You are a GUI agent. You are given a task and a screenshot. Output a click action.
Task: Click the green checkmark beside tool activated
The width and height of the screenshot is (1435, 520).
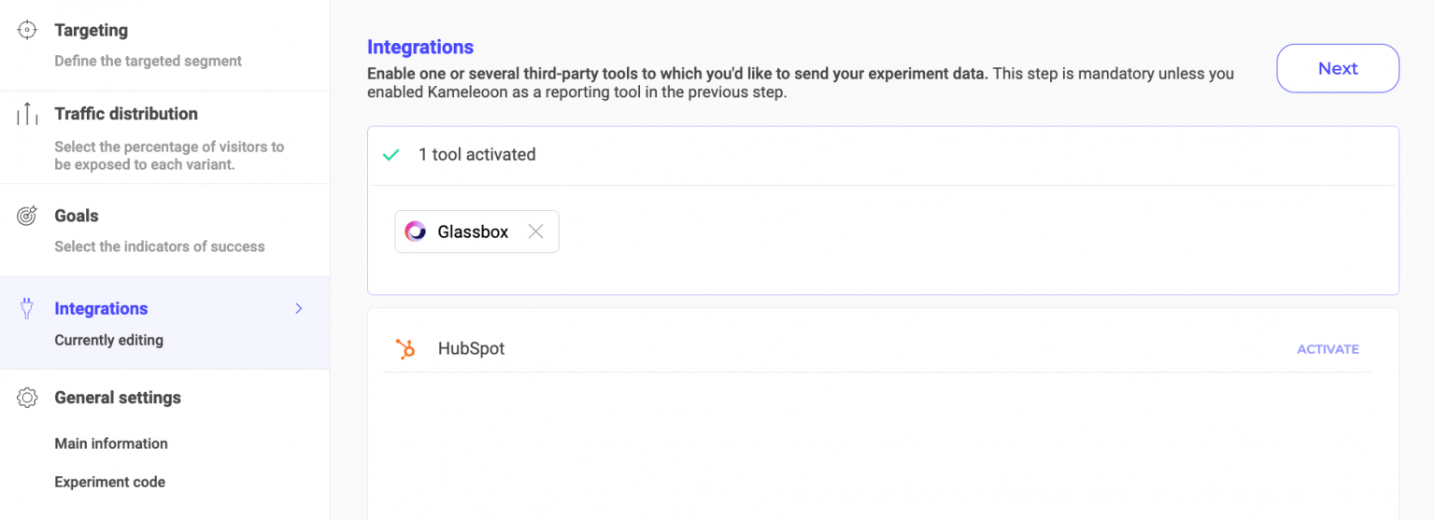coord(391,155)
